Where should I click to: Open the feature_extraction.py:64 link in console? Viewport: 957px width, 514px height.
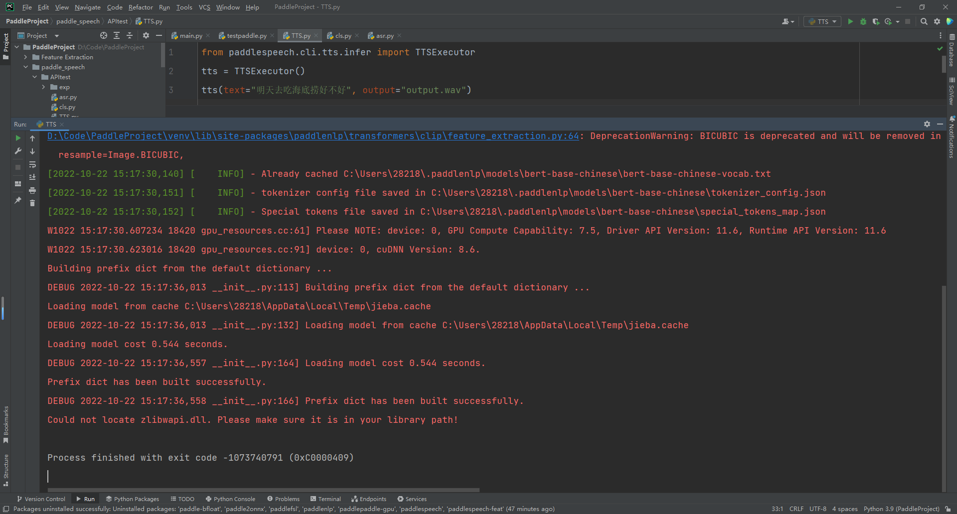pos(313,136)
